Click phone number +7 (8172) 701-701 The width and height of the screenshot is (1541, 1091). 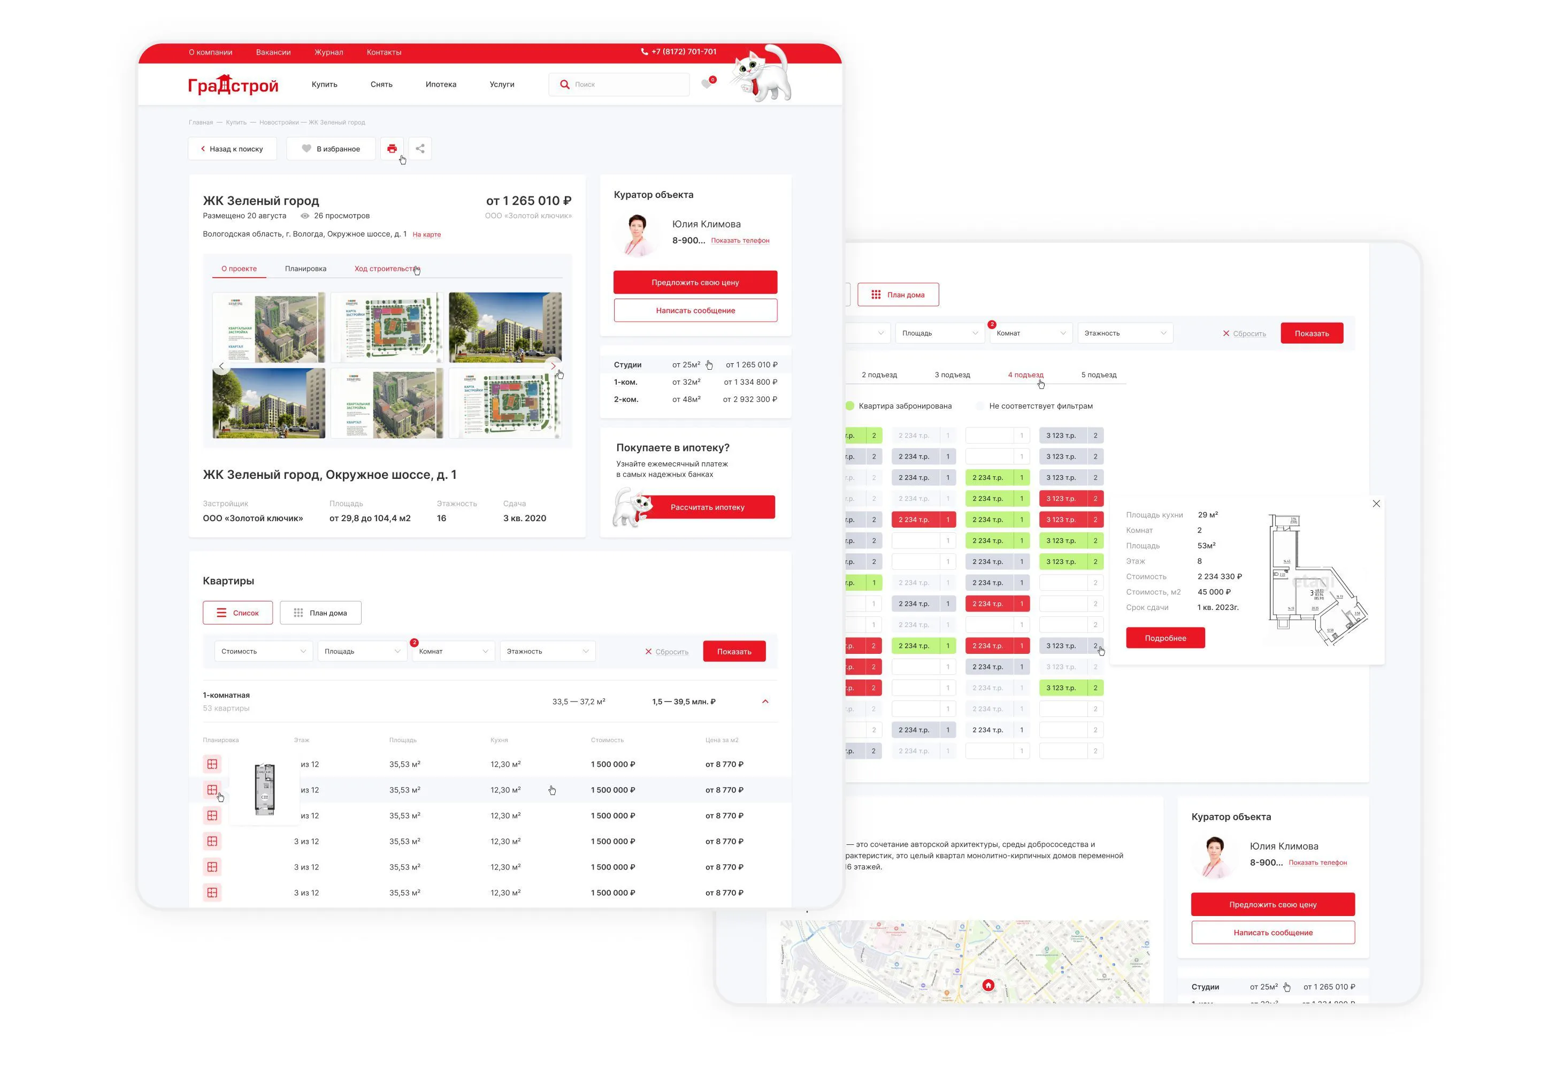pyautogui.click(x=684, y=52)
